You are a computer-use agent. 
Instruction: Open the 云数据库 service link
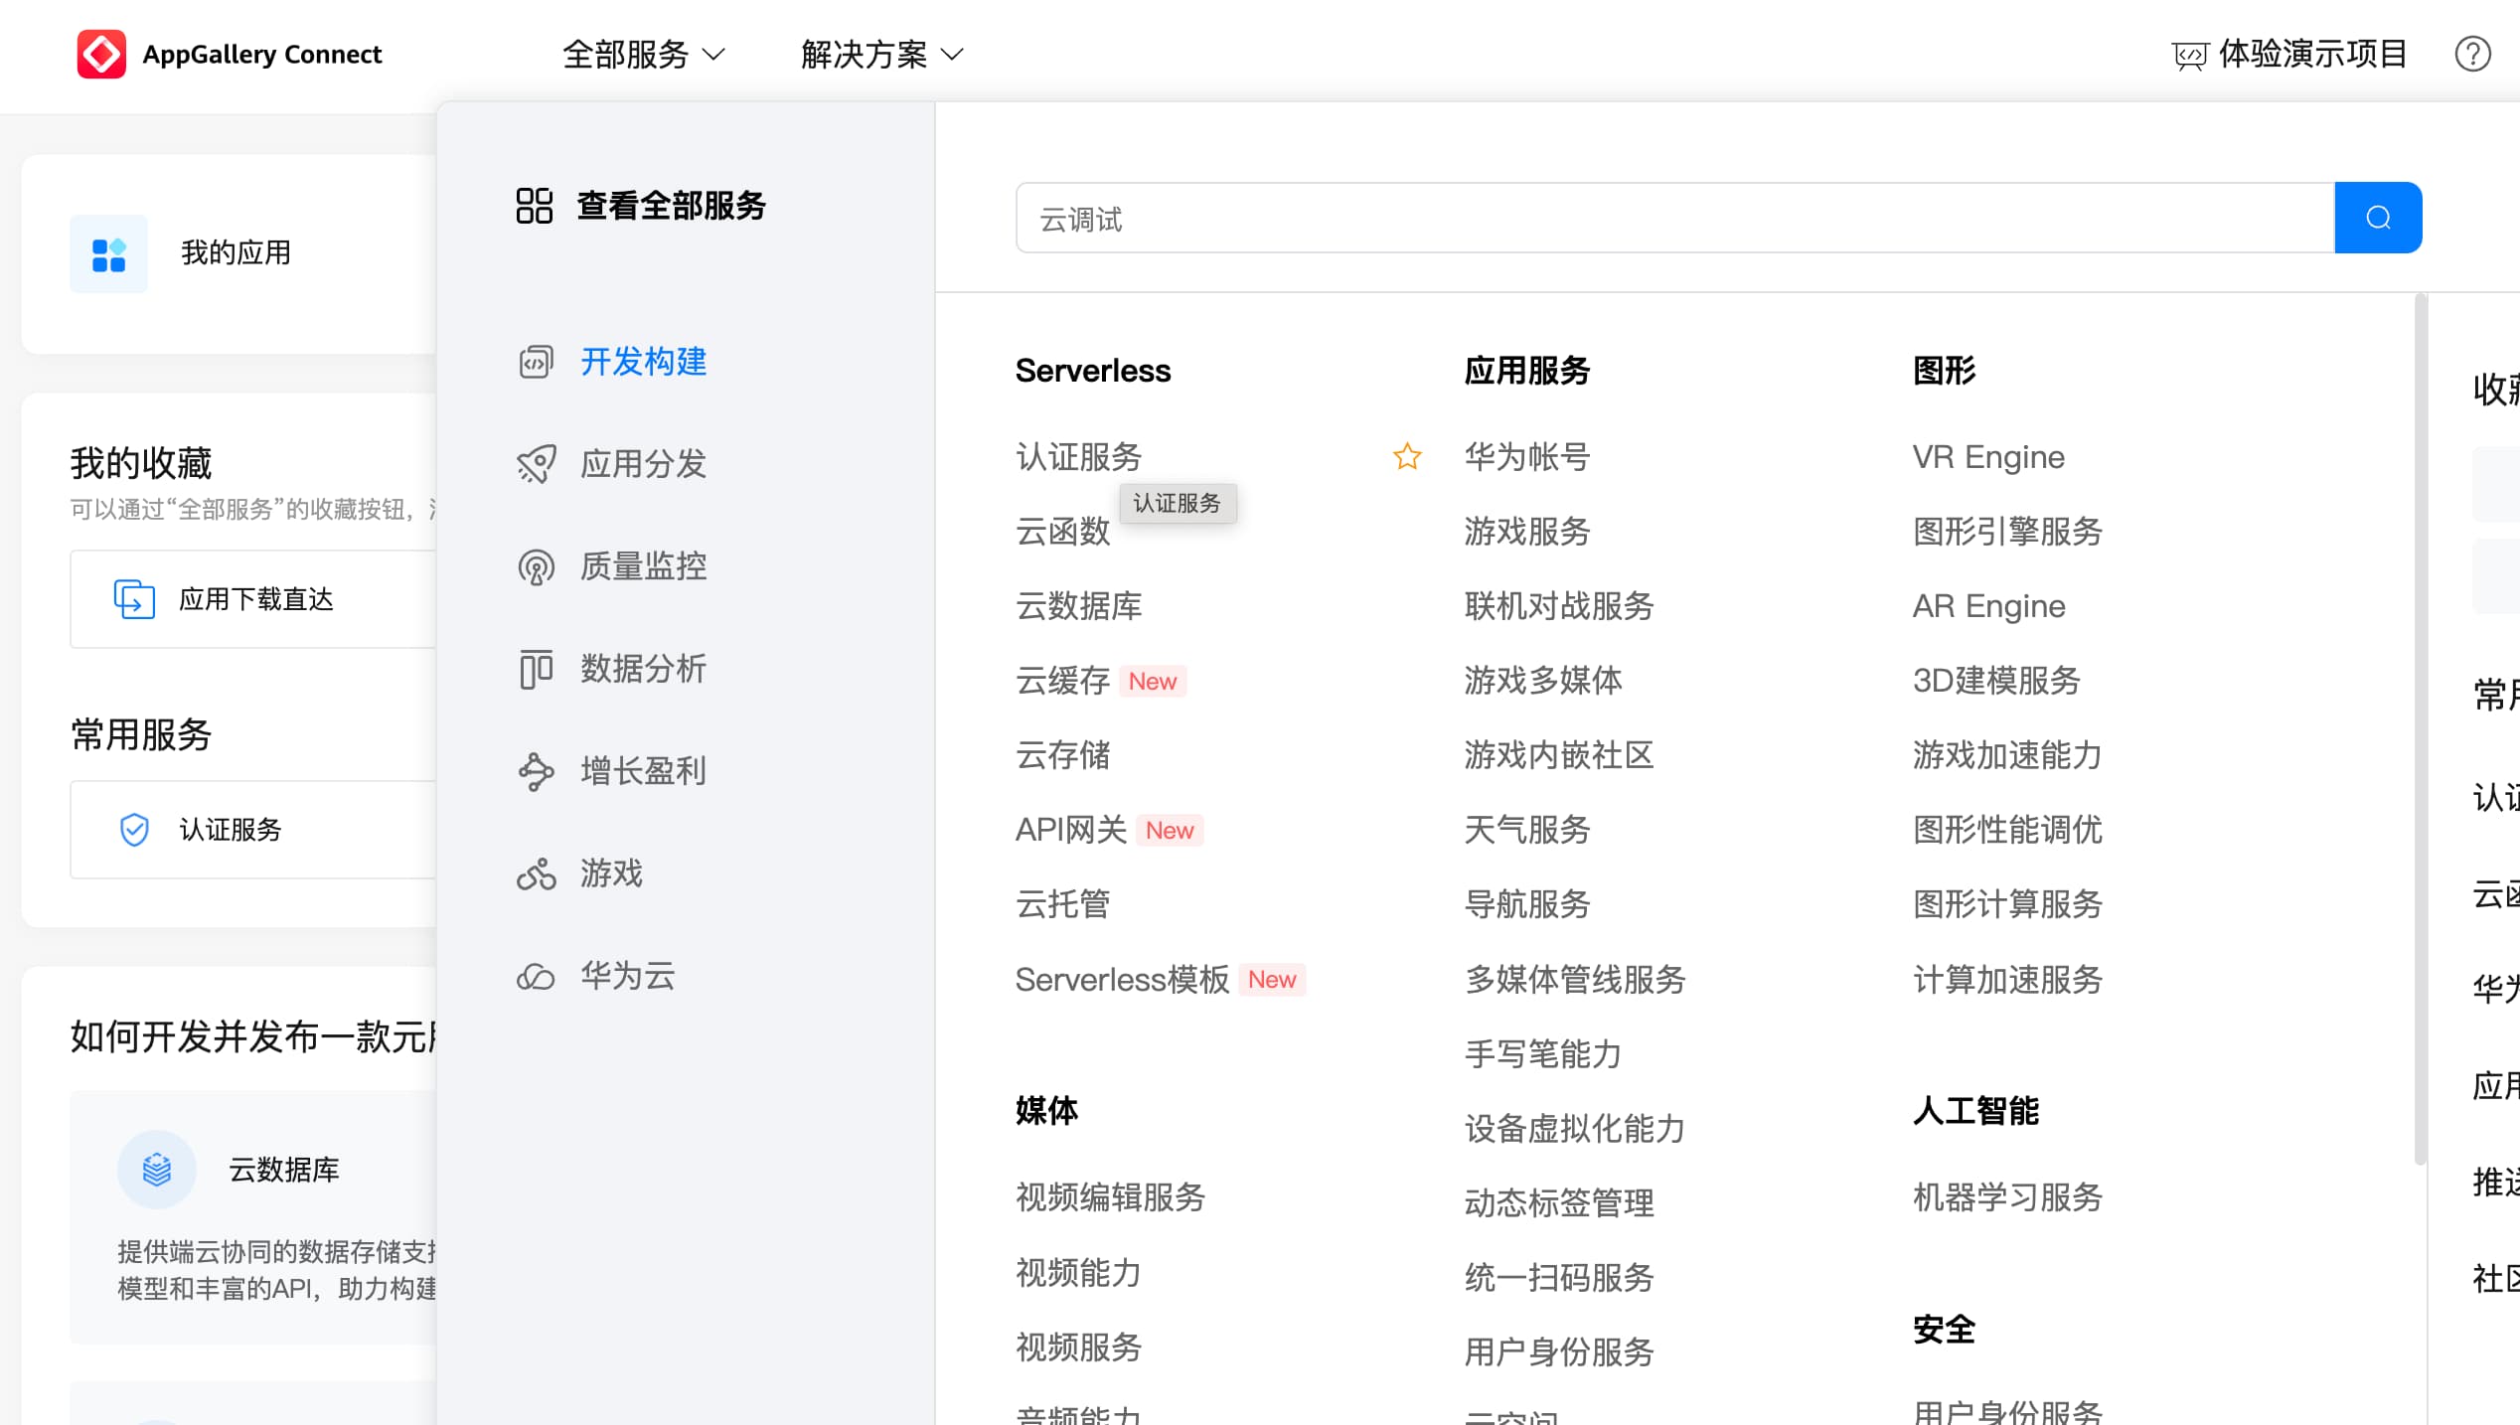[1078, 606]
